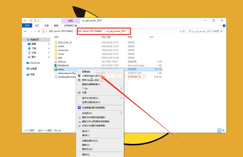Click the New Folder quick access icon

(x=35, y=20)
